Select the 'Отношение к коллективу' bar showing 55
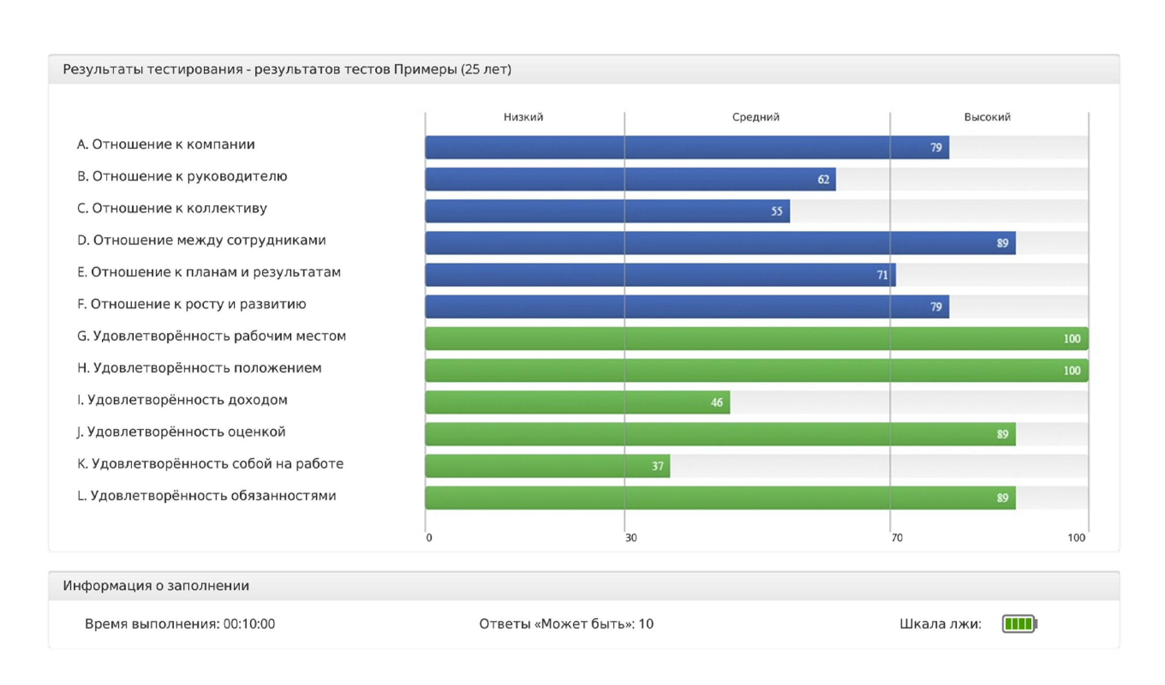This screenshot has height=685, width=1165. [x=607, y=211]
